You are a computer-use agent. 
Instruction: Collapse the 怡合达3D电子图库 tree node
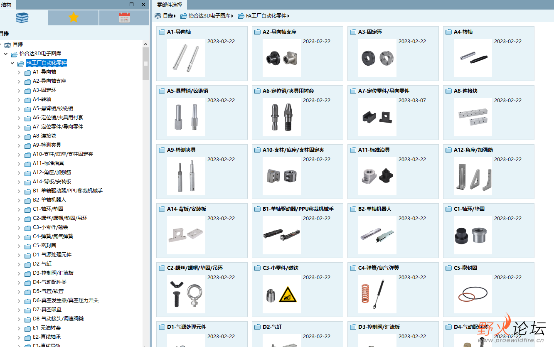tap(6, 54)
